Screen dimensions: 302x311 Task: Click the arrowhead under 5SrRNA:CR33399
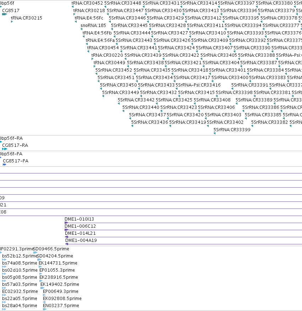click(214, 133)
